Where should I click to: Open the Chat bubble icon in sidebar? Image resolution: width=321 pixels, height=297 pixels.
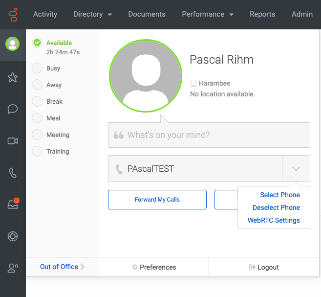13,109
